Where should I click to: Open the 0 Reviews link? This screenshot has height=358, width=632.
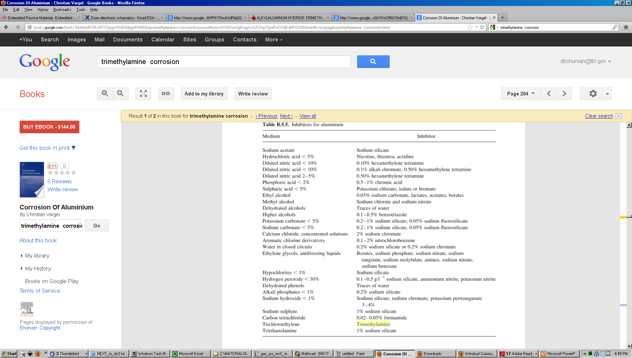pos(59,181)
